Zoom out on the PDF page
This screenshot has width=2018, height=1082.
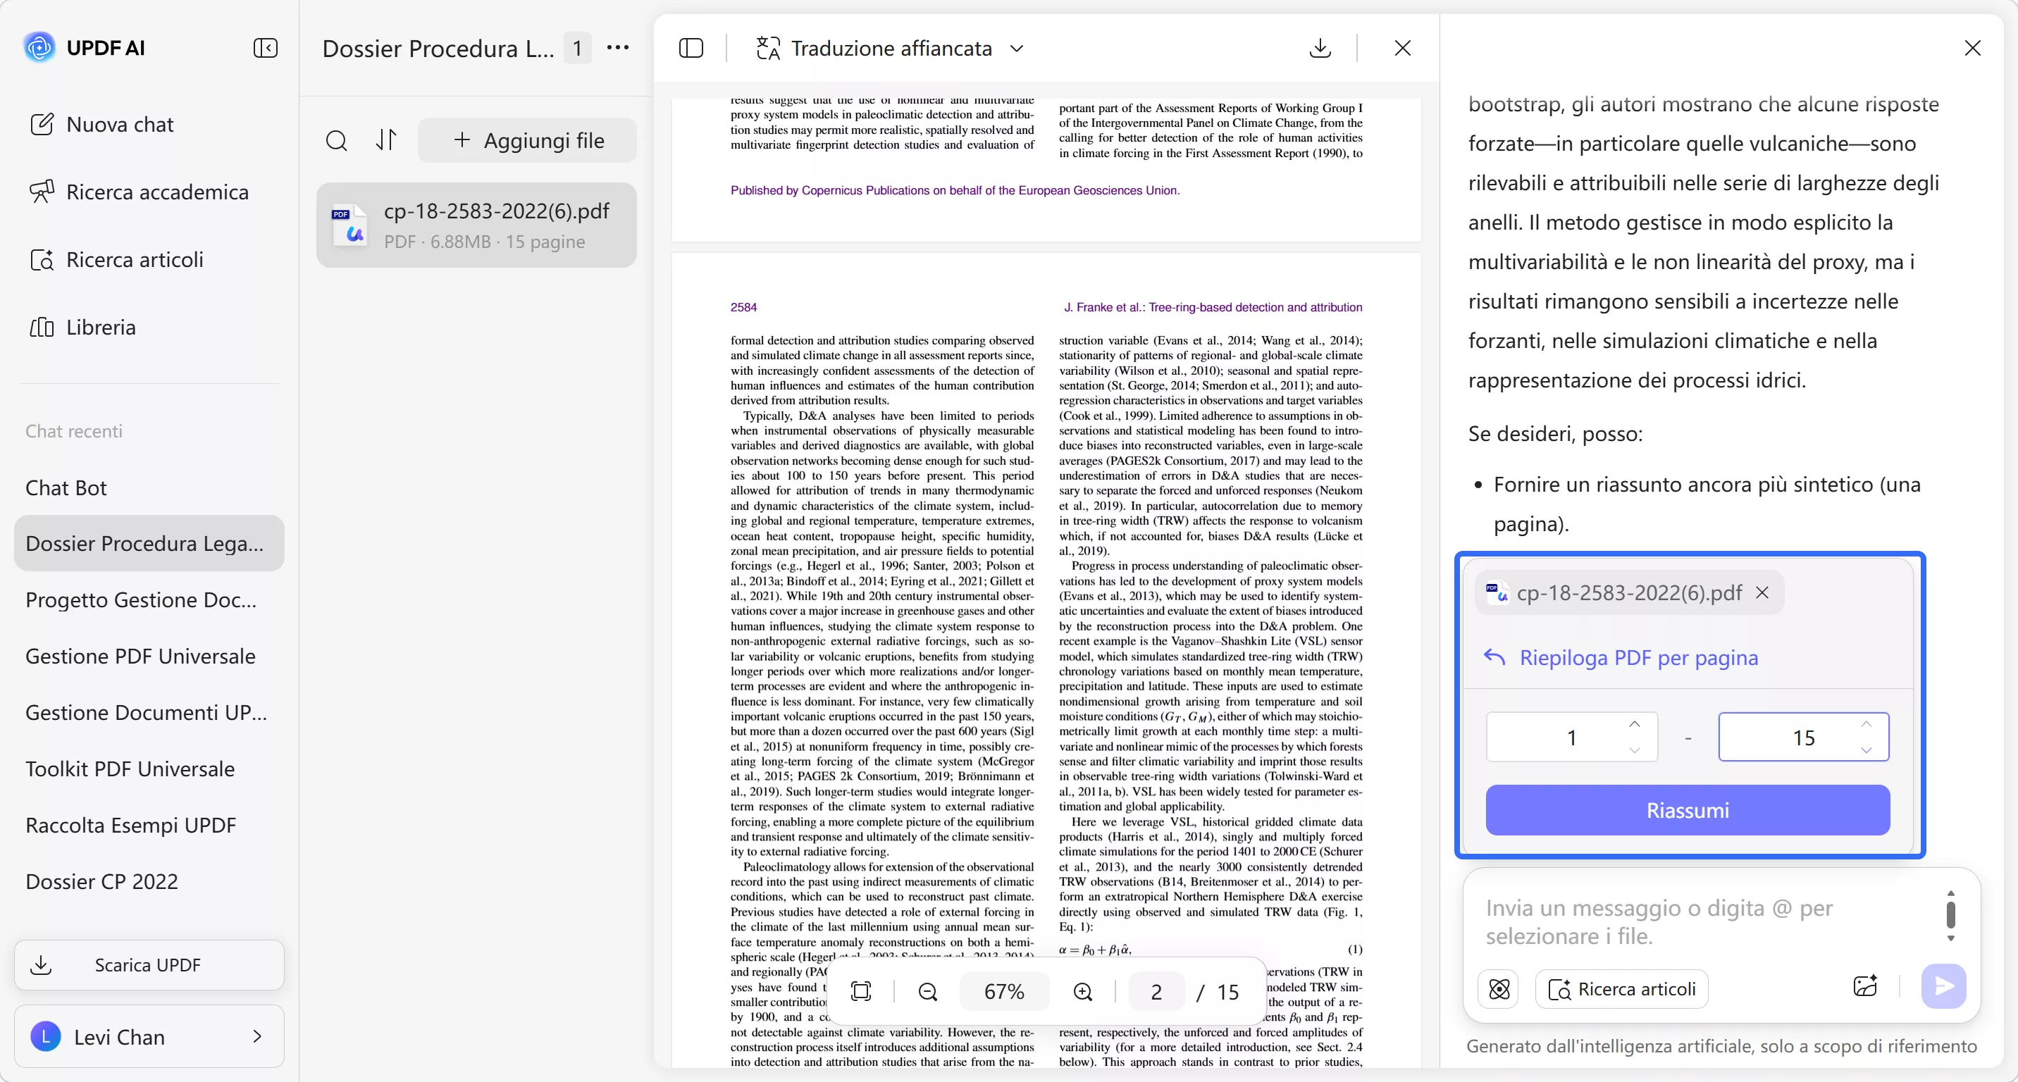[x=927, y=991]
